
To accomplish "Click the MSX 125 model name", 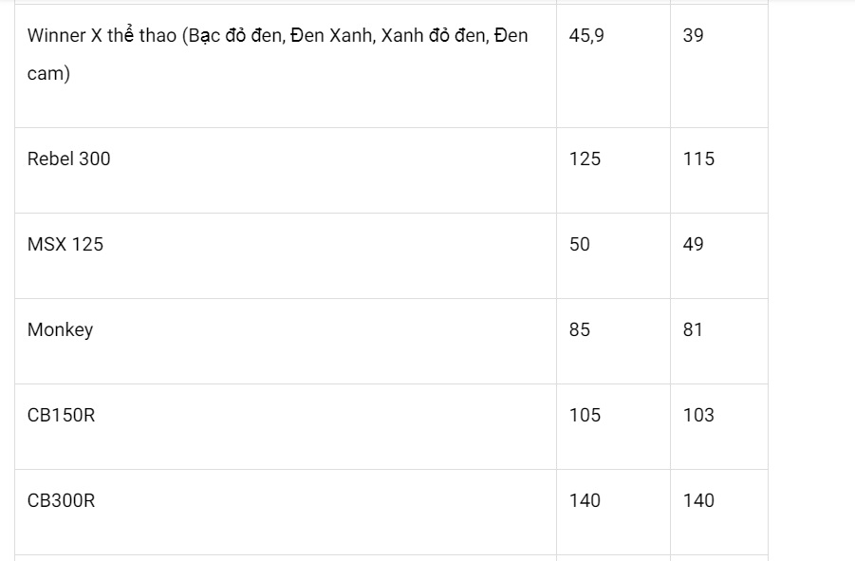I will (x=65, y=245).
